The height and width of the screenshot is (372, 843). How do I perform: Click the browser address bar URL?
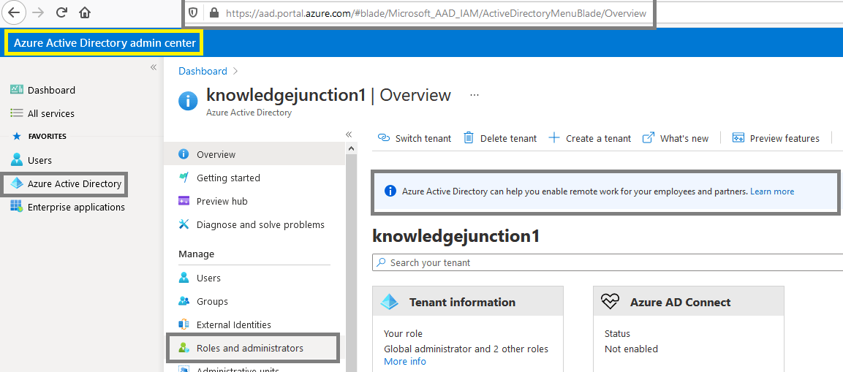coord(436,13)
